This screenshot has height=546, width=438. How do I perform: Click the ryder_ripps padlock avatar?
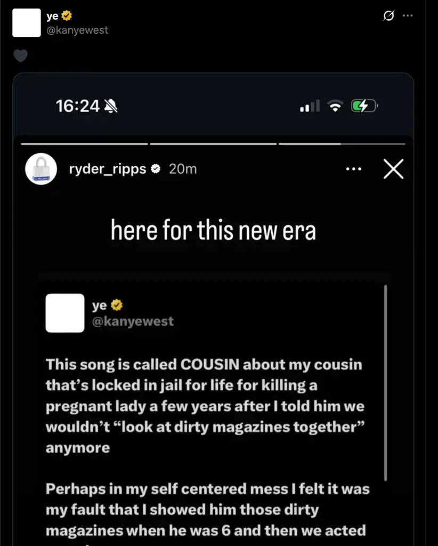coord(41,170)
